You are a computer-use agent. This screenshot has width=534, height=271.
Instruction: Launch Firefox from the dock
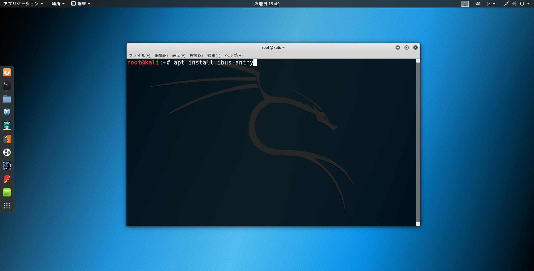point(7,72)
